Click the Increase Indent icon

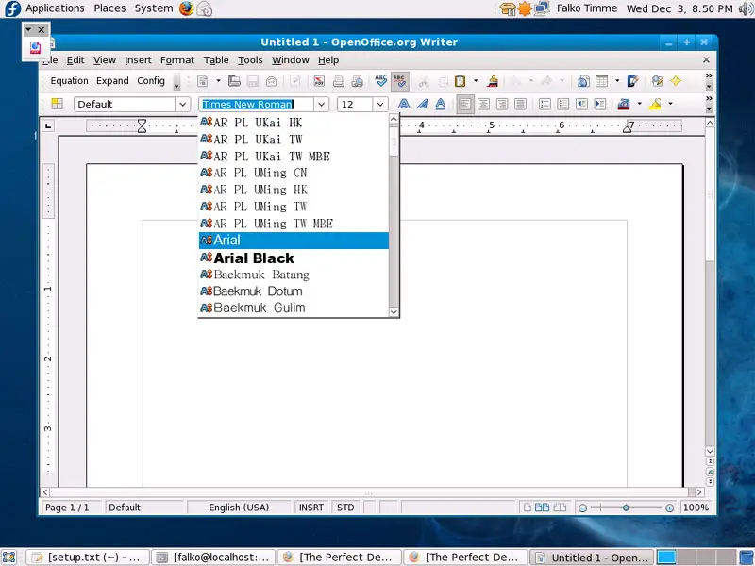600,104
